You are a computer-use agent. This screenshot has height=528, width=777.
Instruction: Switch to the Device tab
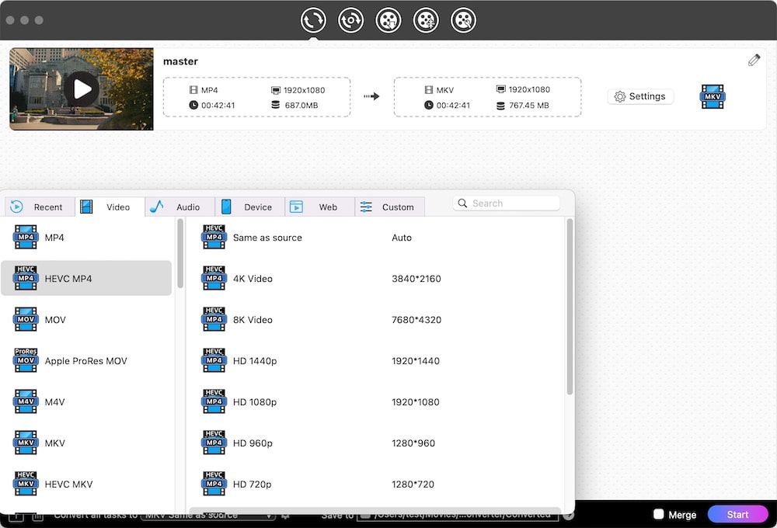249,207
